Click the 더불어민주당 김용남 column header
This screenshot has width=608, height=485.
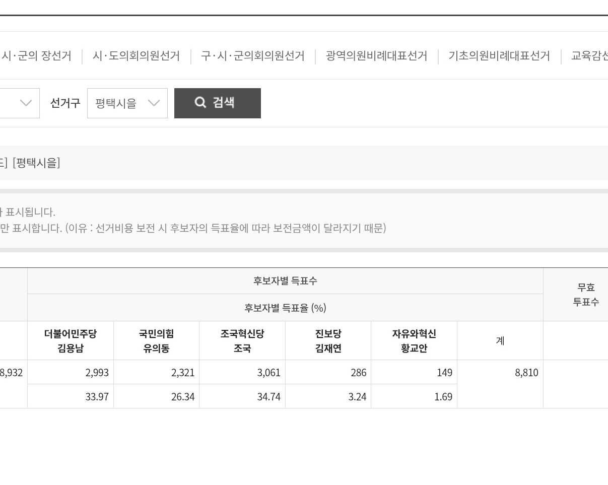[x=71, y=341]
